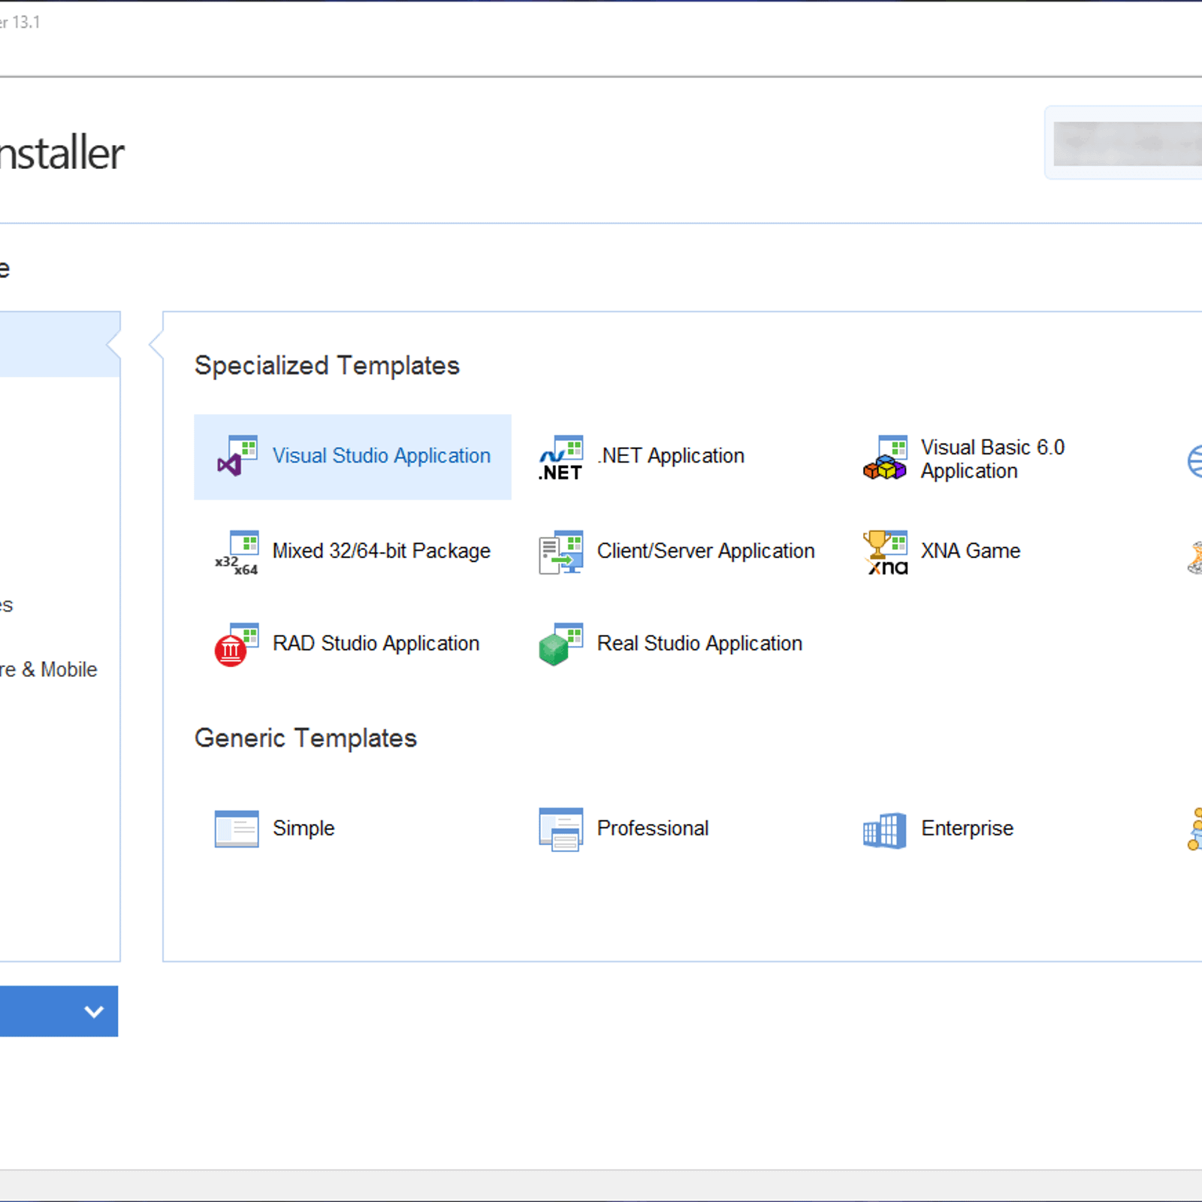Click the XNA Game trophy icon

pyautogui.click(x=885, y=552)
